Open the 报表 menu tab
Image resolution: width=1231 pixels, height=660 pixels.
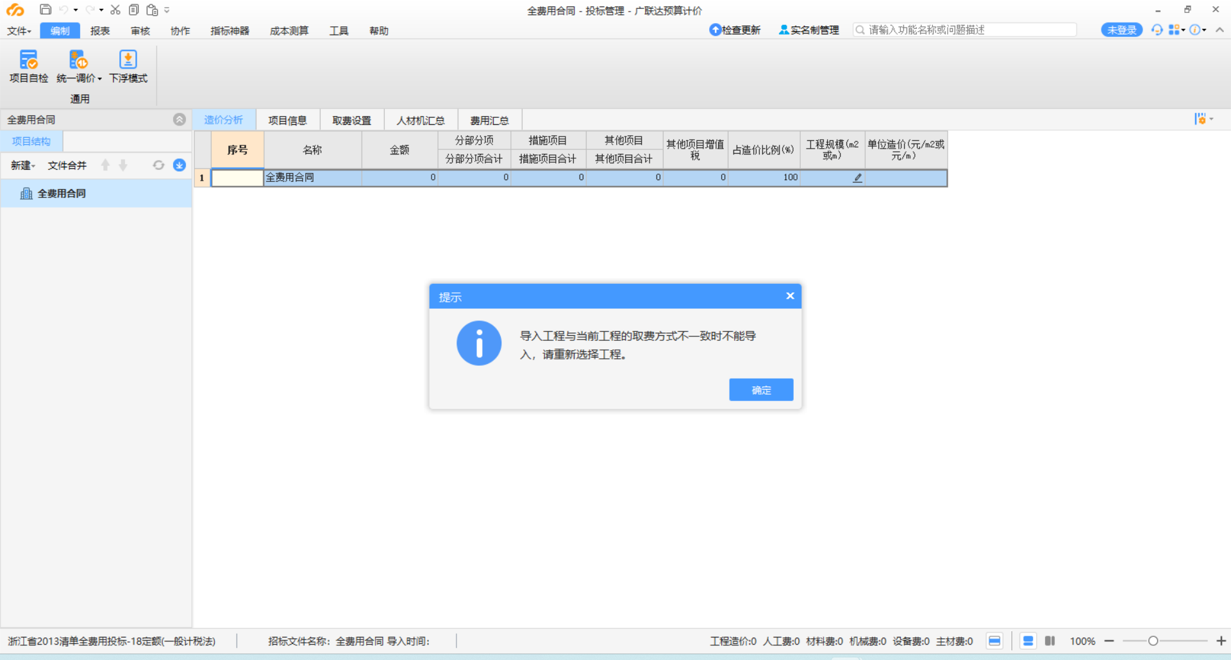(100, 31)
